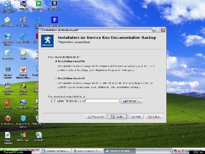Select the Media Player Classic icon
This screenshot has width=205, height=154.
[8, 89]
